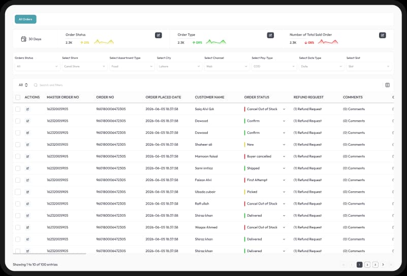Sort by REFUND REQUEST column header
Image resolution: width=407 pixels, height=276 pixels.
pos(308,97)
